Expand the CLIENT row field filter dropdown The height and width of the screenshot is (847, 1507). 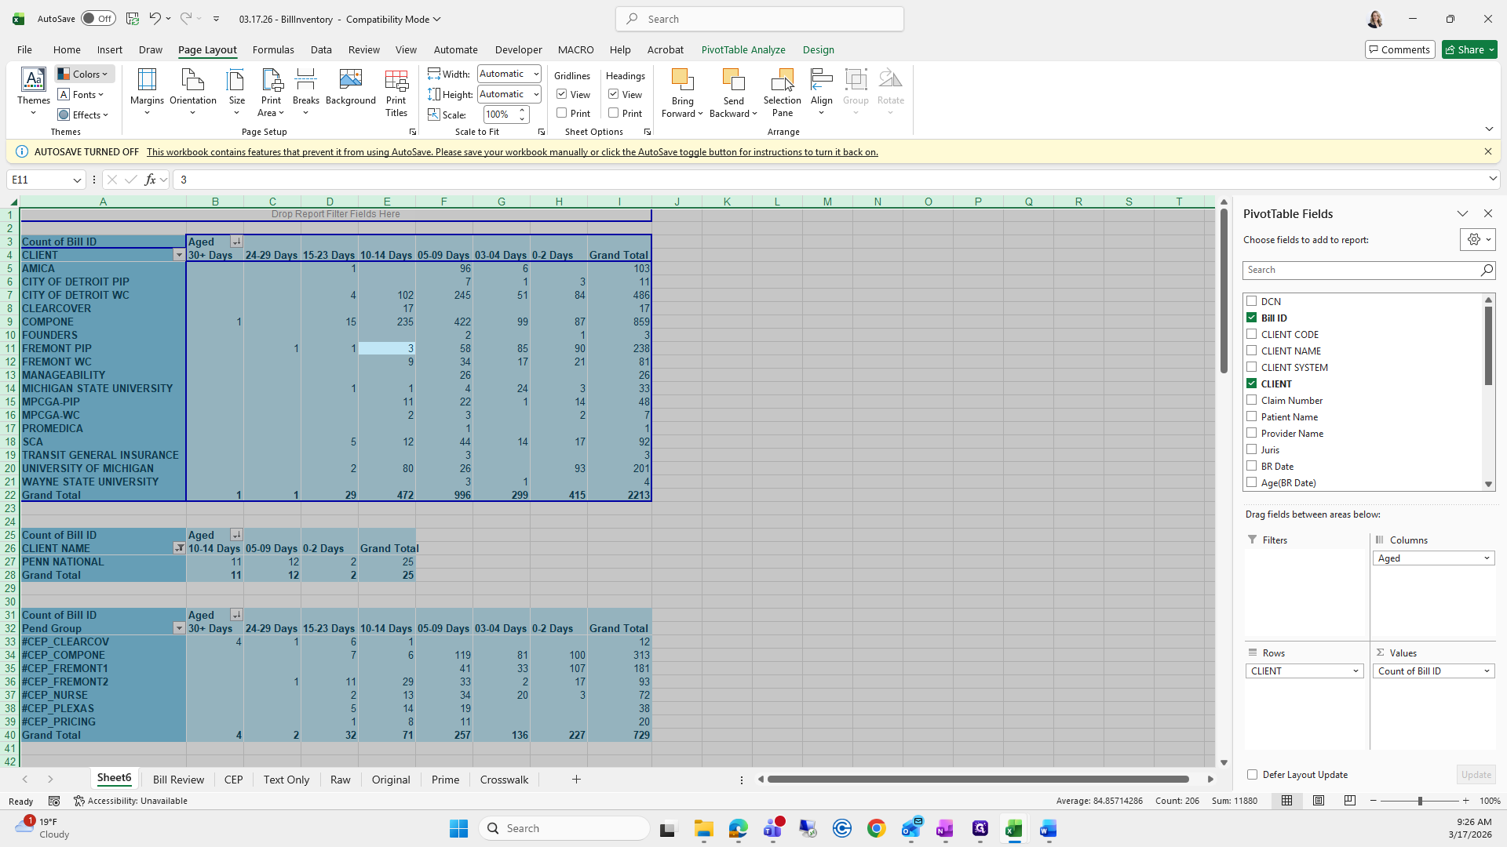[179, 256]
